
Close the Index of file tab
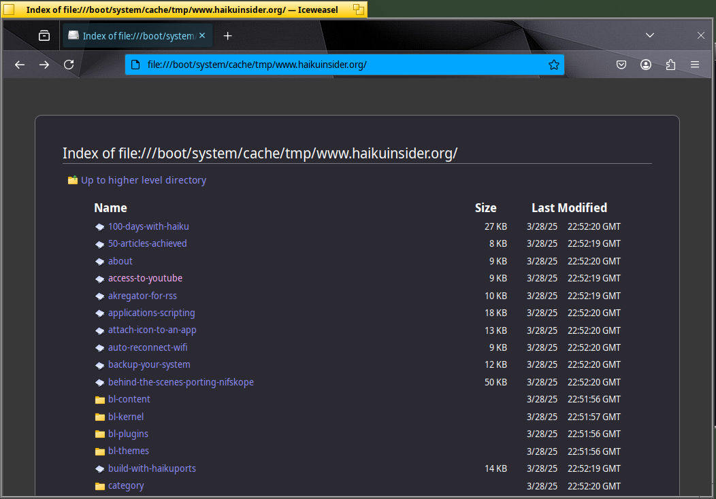[x=202, y=35]
